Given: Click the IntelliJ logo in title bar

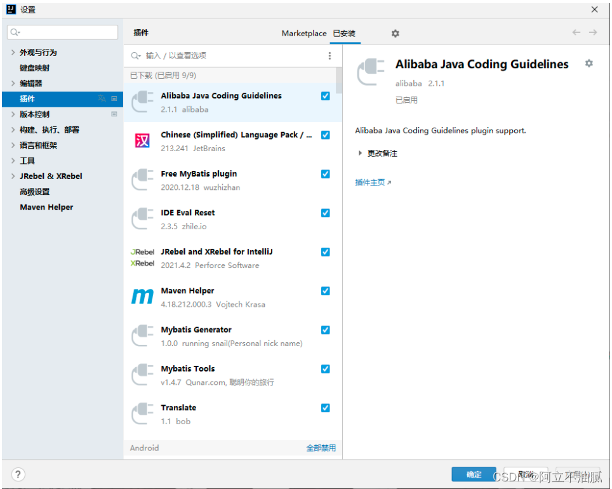Looking at the screenshot, I should (x=11, y=10).
